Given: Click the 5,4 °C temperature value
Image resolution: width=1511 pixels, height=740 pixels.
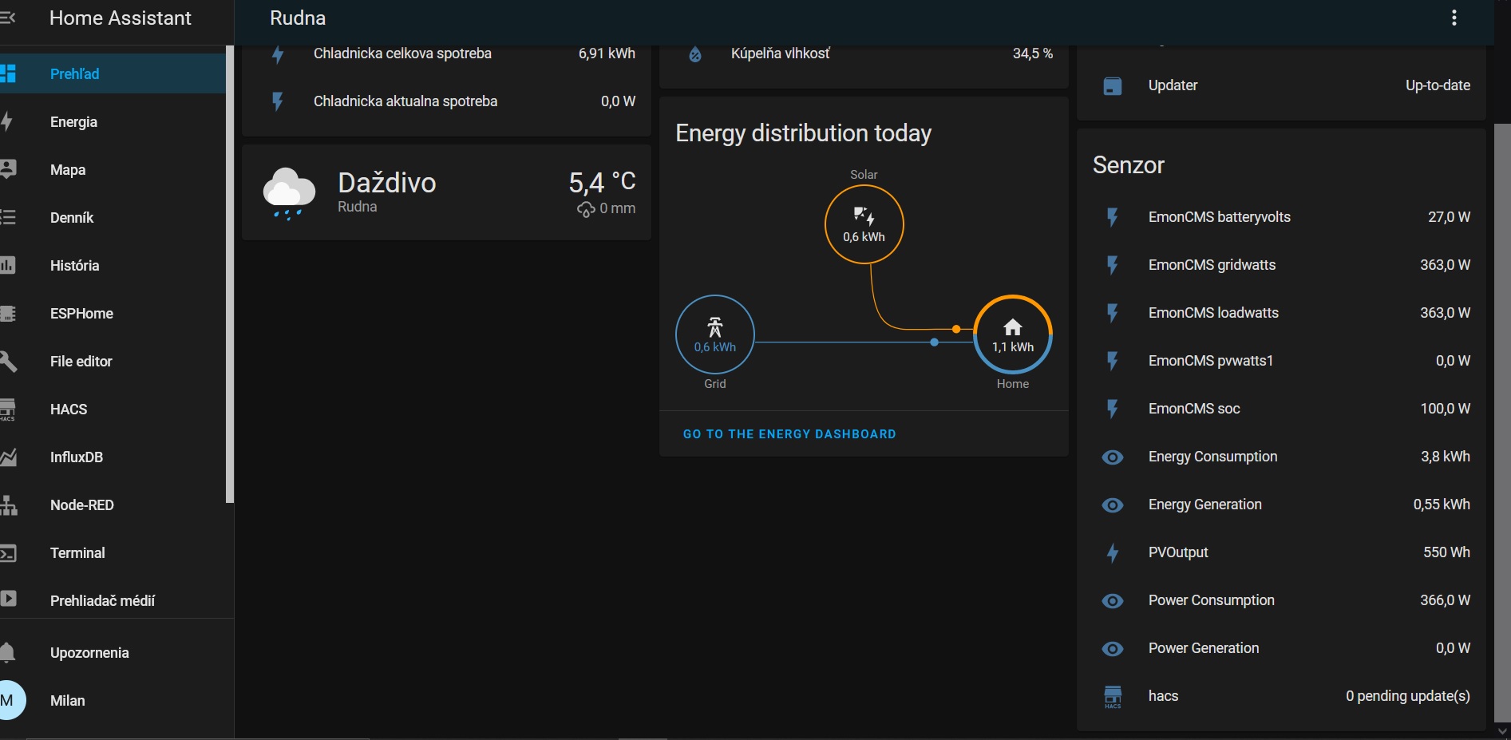Looking at the screenshot, I should pyautogui.click(x=602, y=182).
